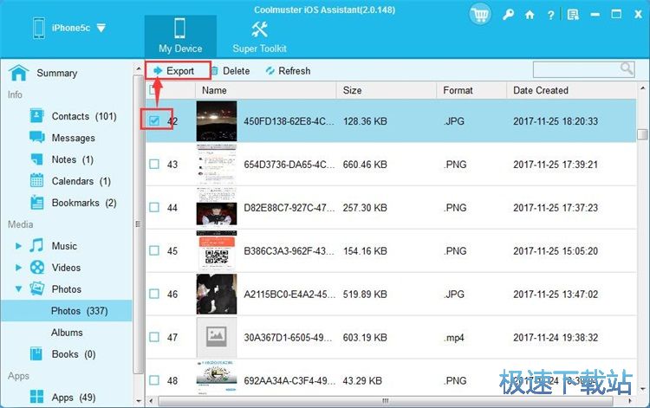
Task: Click the horizontal scrollbar thumb at bottom
Action: 385,401
